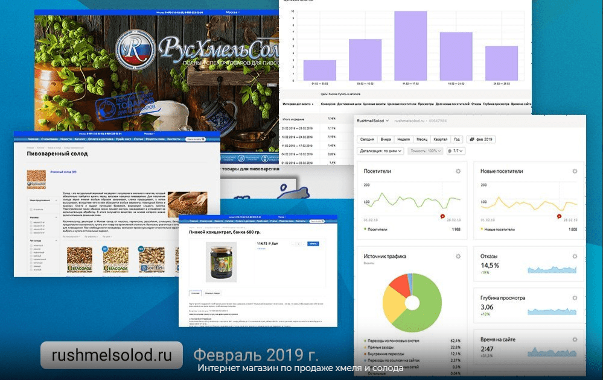
Task: Click yellow segment of traffic source pie
Action: coord(392,304)
